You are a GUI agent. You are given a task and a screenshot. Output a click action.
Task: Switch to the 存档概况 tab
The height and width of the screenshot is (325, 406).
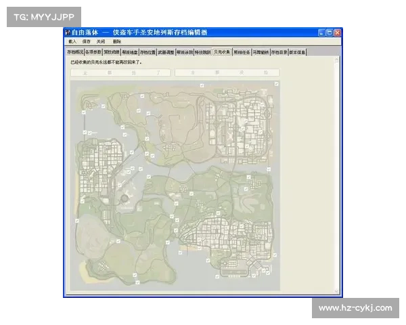(74, 51)
